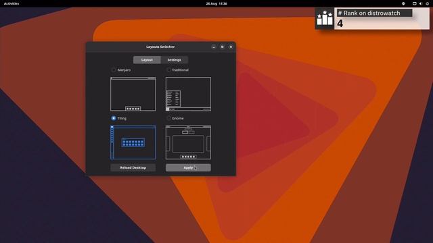This screenshot has height=243, width=433.
Task: Click the Tiling layout preview thumbnail
Action: [133, 142]
